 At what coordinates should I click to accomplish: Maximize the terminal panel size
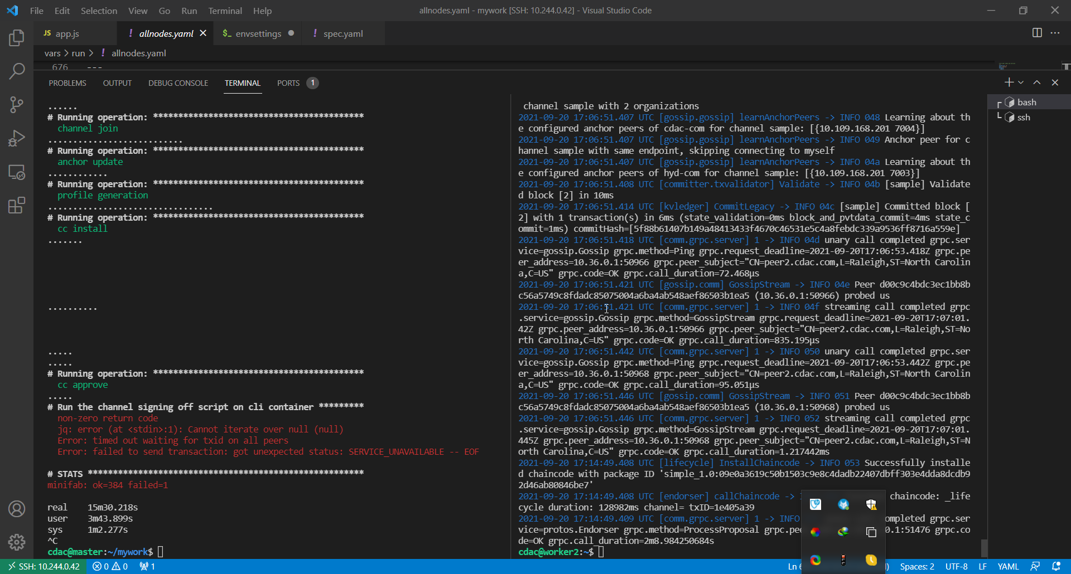1037,82
